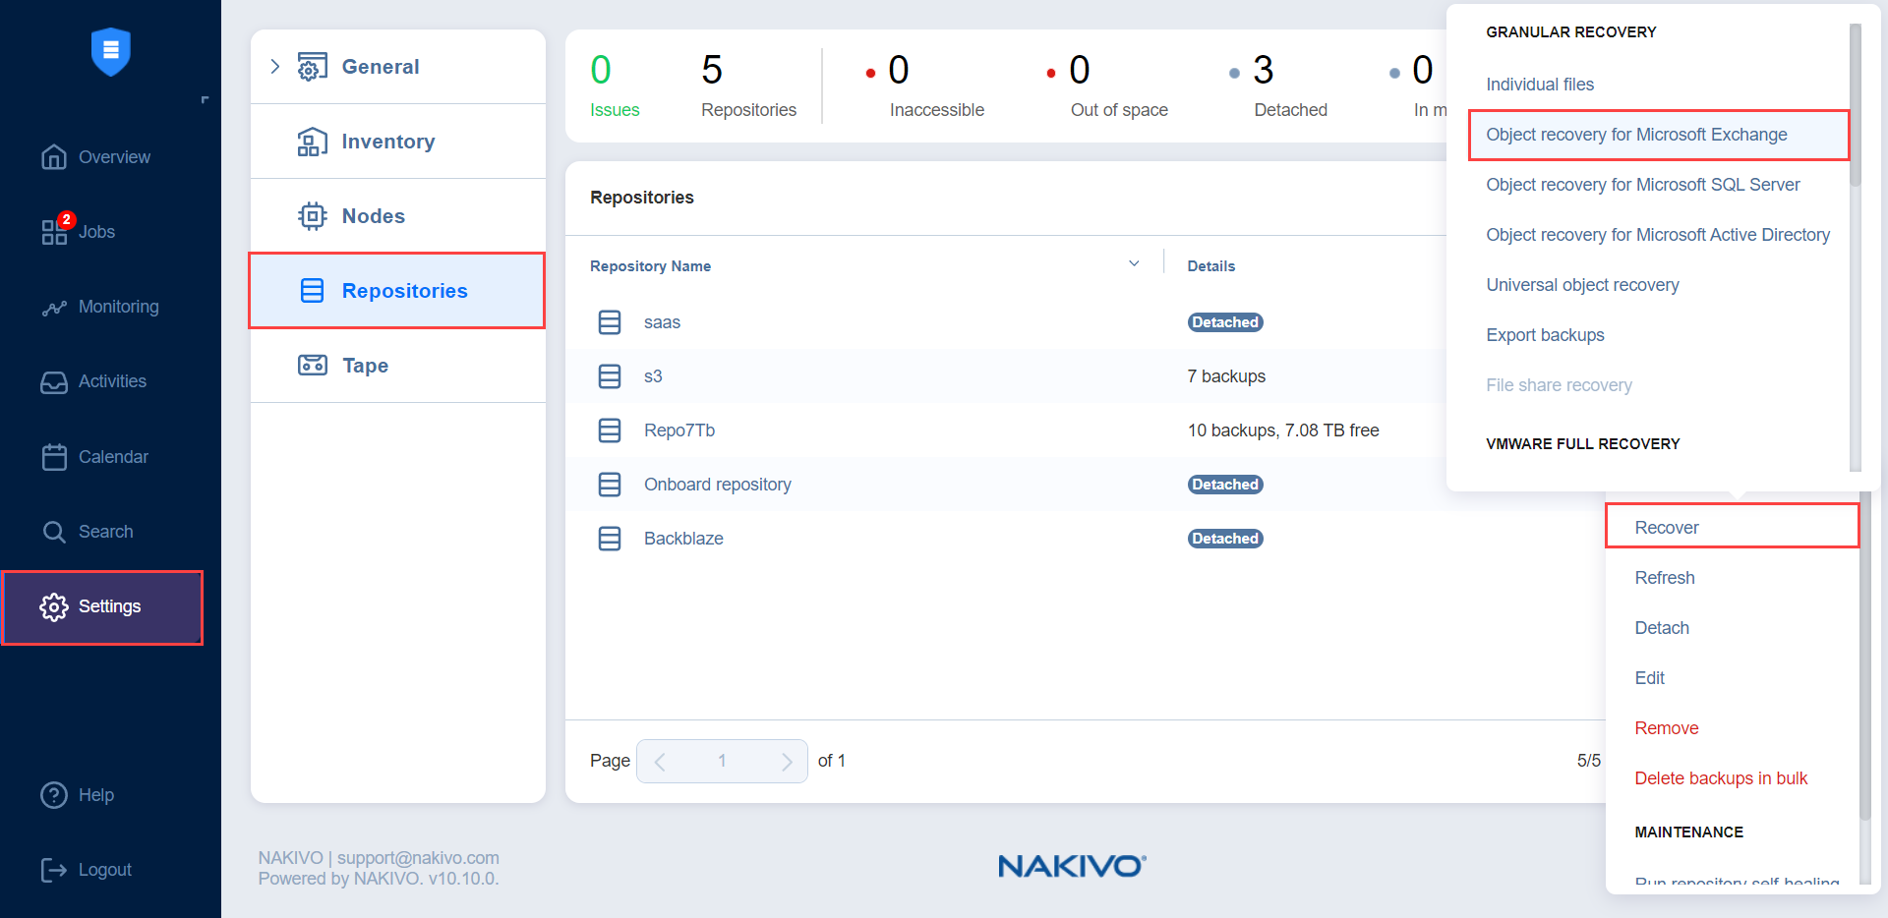Click the Repo7Tb repository icon

610,430
